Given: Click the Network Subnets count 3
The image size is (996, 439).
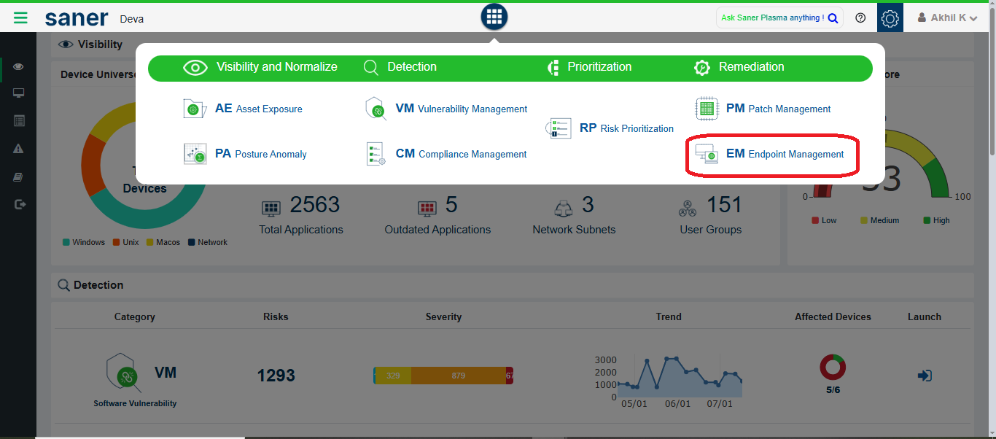Looking at the screenshot, I should tap(588, 205).
